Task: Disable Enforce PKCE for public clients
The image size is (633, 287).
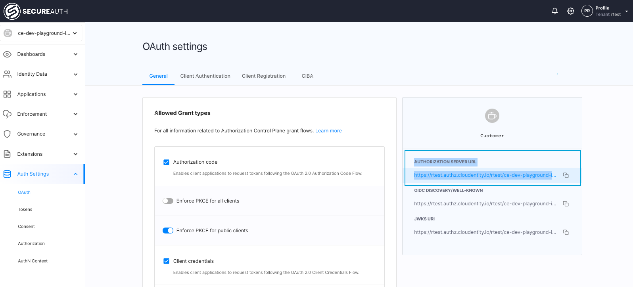Action: tap(168, 231)
